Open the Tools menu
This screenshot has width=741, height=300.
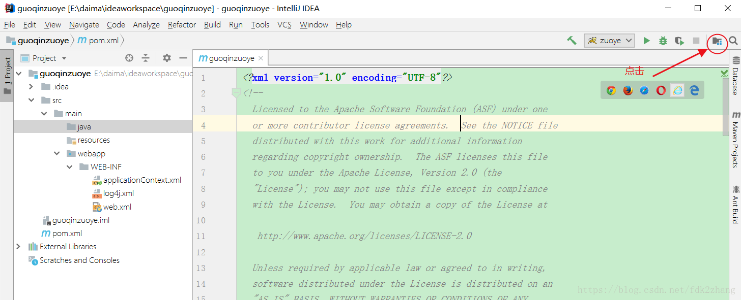(260, 24)
